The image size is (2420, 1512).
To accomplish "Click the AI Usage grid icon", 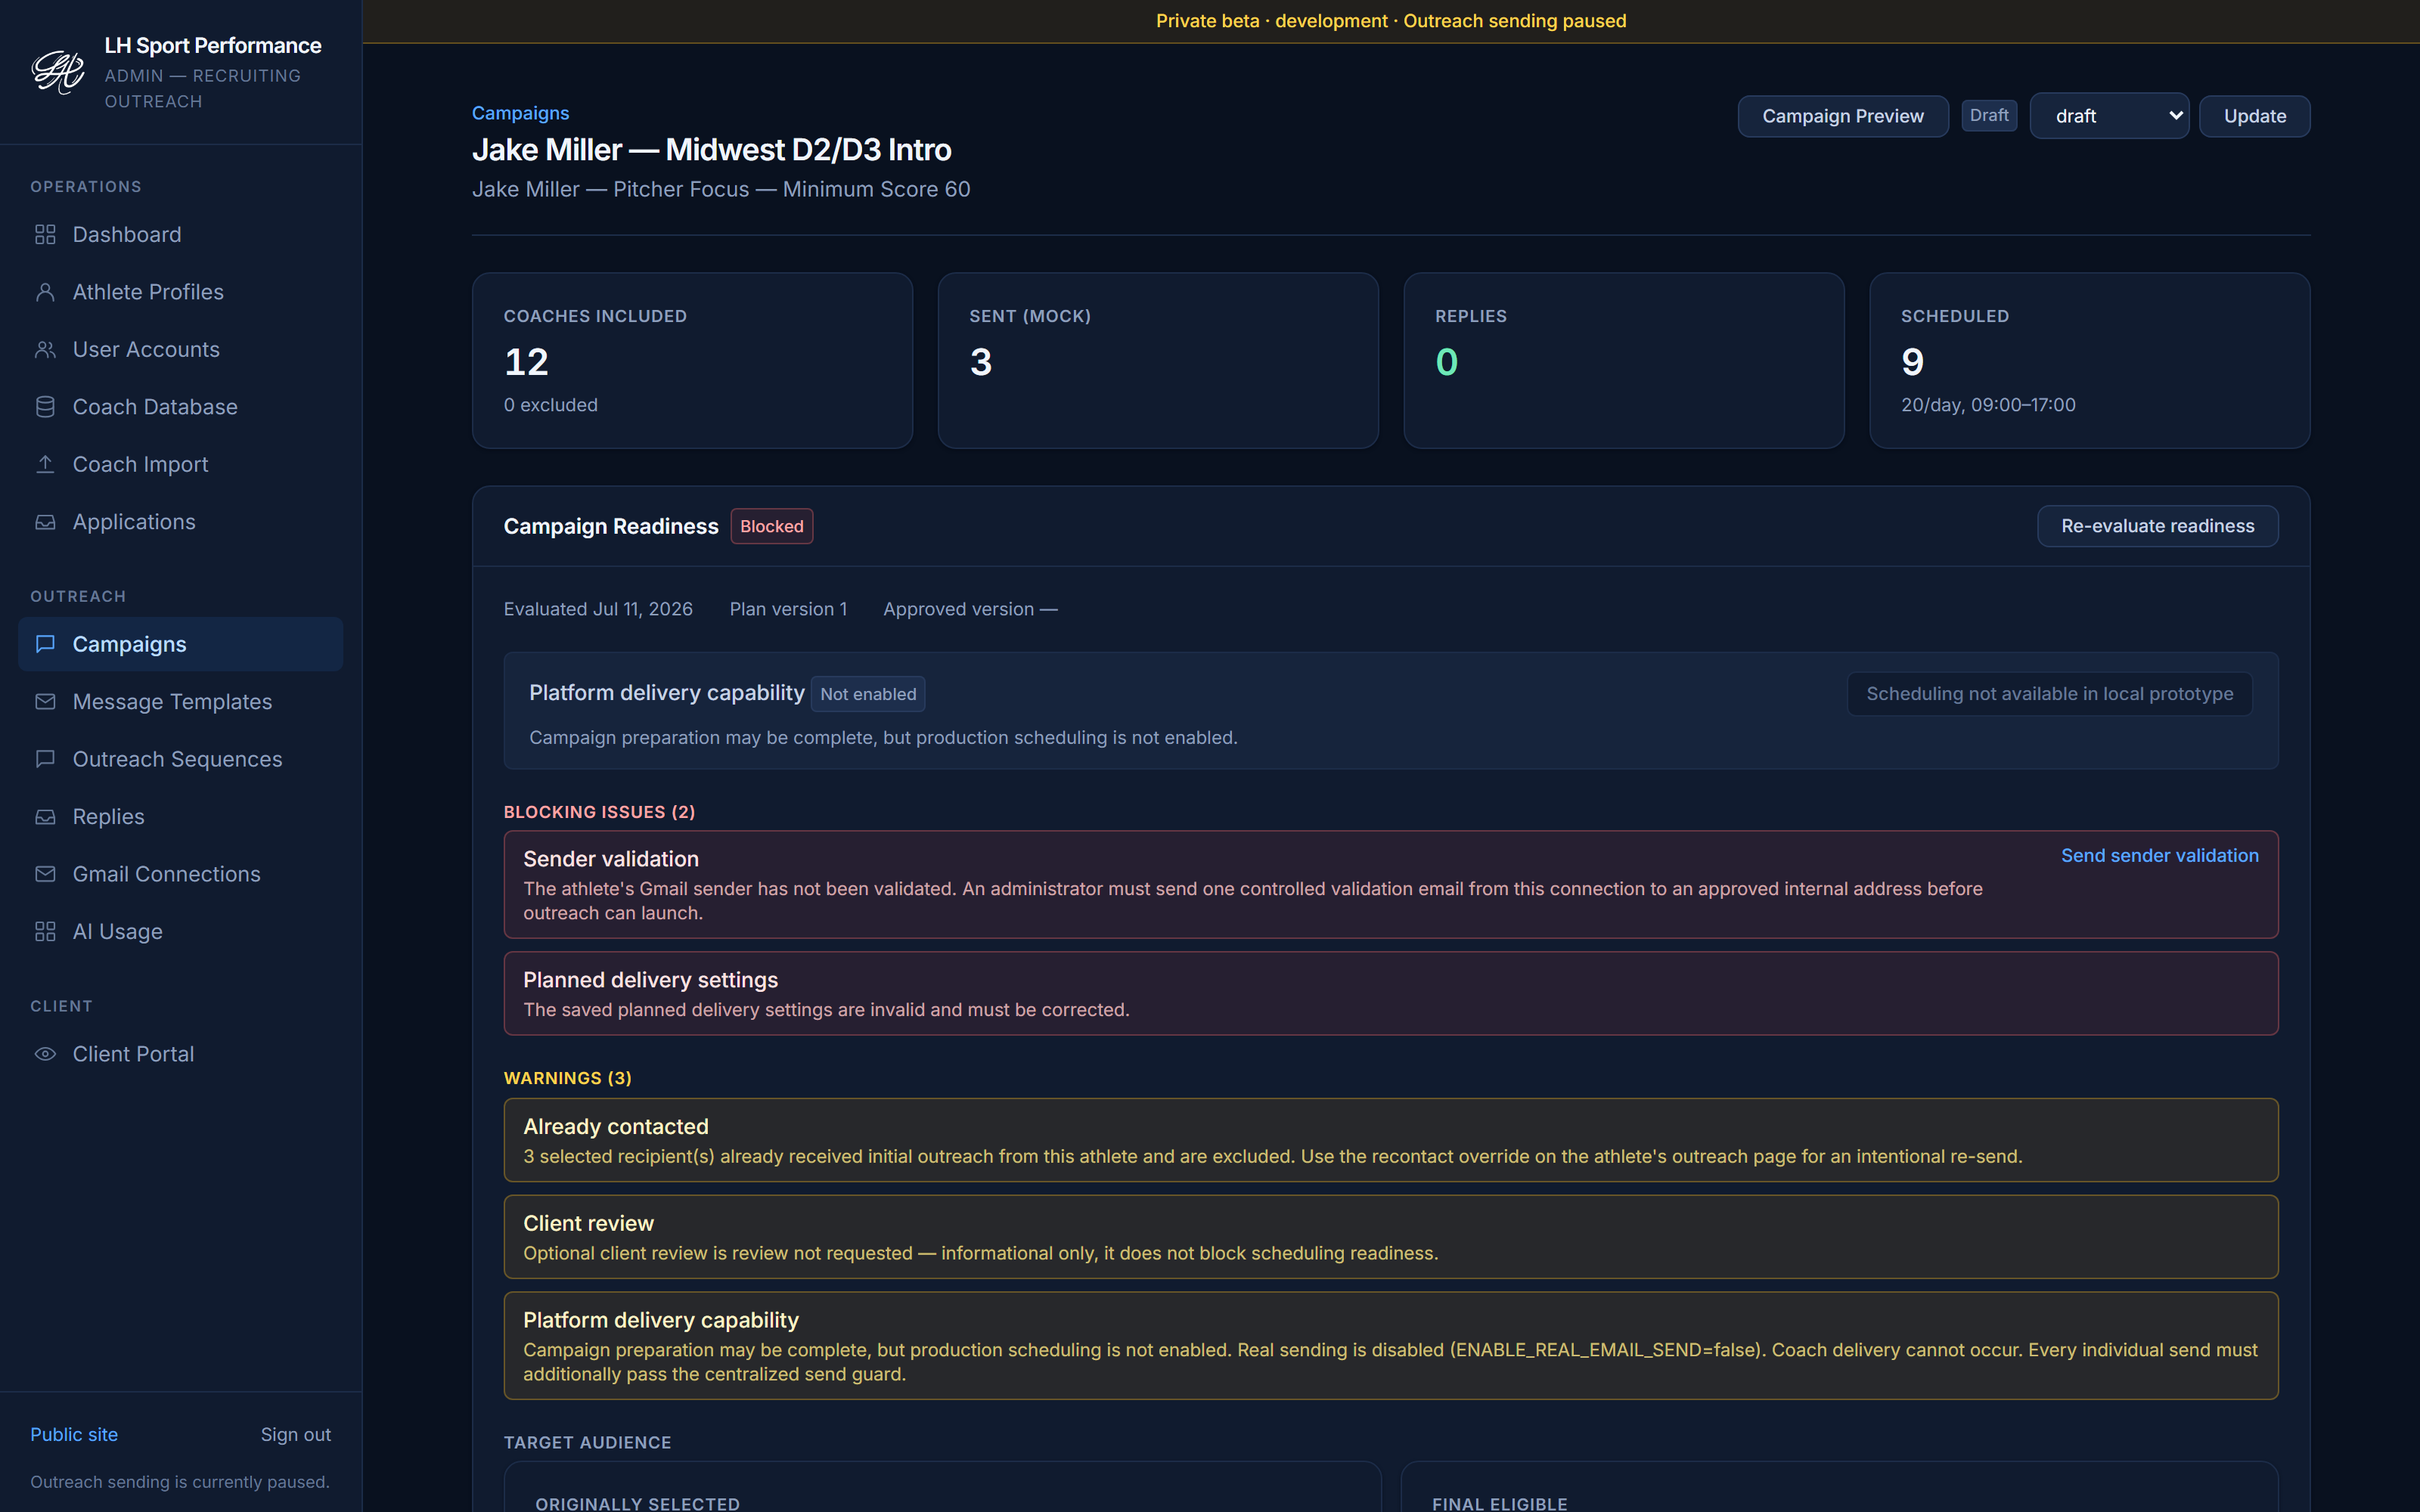I will click(x=45, y=932).
